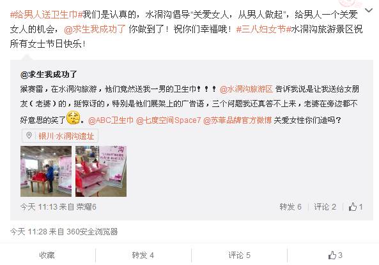The image size is (379, 265).
Task: Click the shy emoji in the quoted post
Action: coord(73,118)
